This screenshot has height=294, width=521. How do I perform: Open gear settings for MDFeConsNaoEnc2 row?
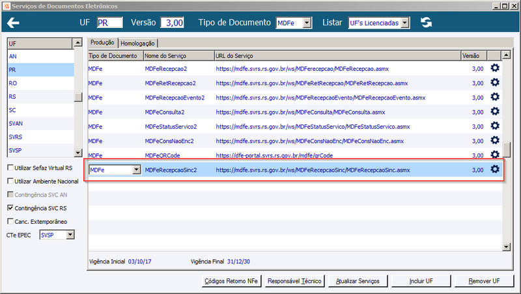[x=495, y=140]
